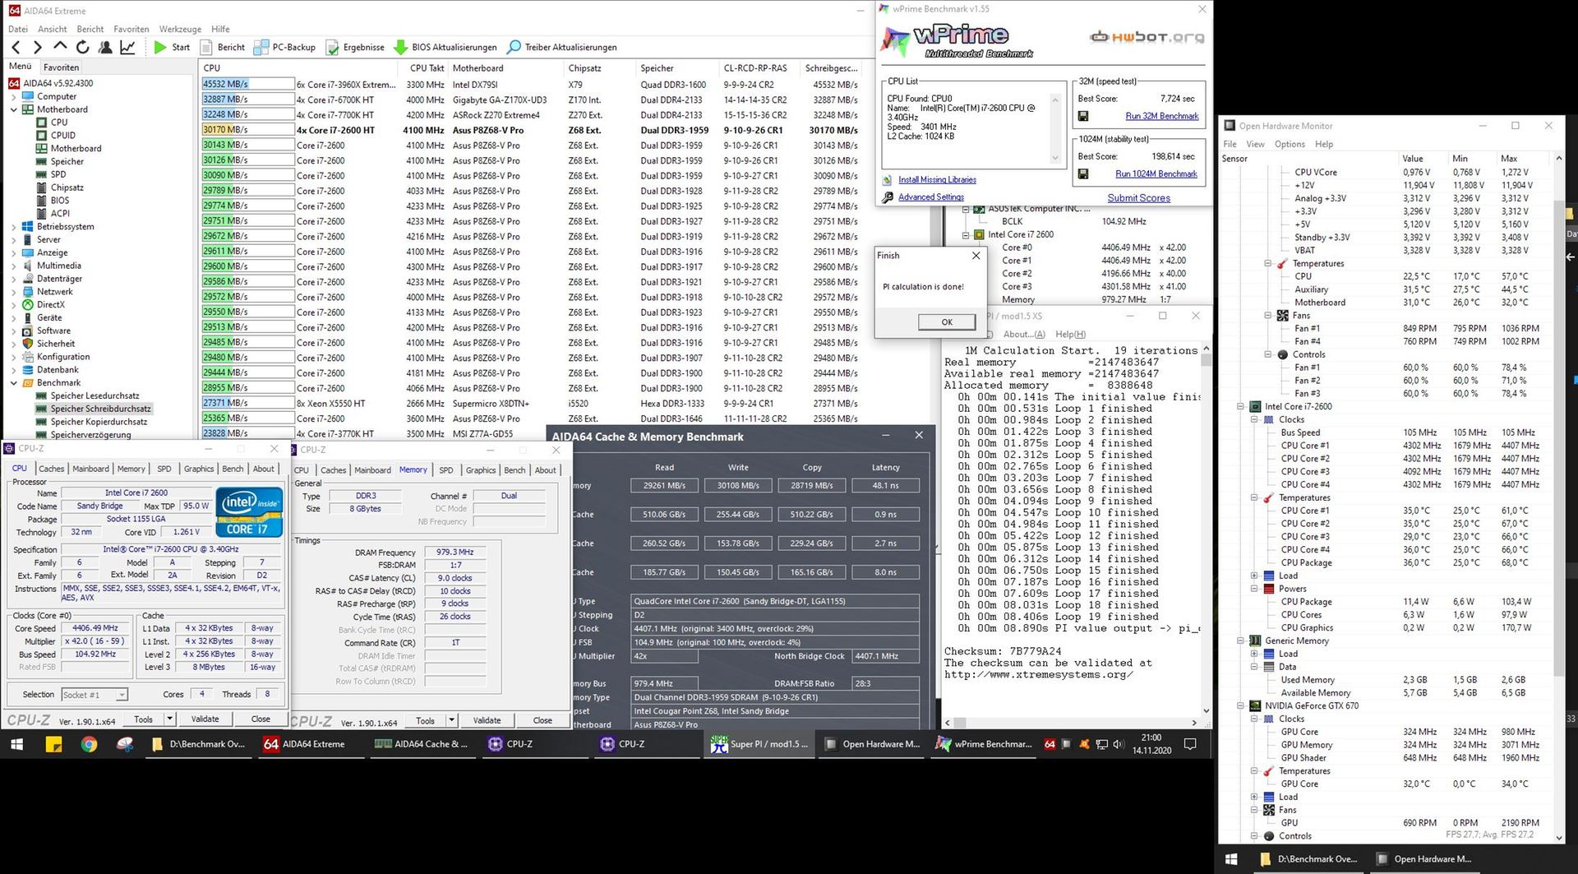Select Sicherheit in the AIDA64 tree
Screen dimensions: 1578x874
coord(55,344)
